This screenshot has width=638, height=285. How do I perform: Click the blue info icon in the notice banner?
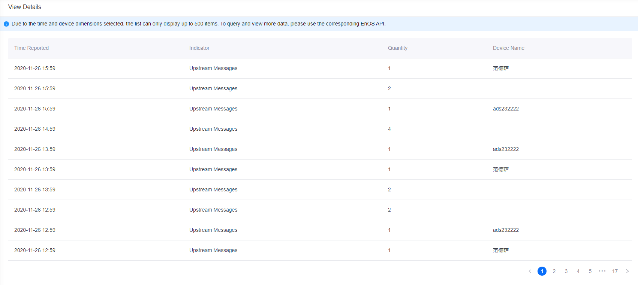click(6, 24)
